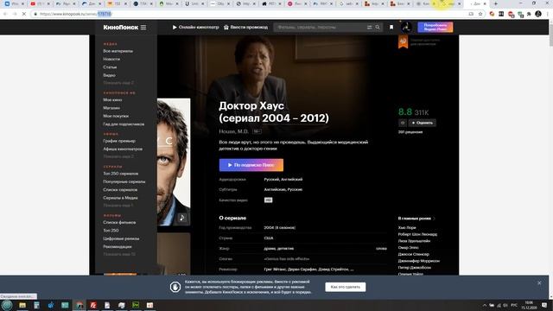This screenshot has width=553, height=311.
Task: Click the 8.8 rating value
Action: [405, 112]
